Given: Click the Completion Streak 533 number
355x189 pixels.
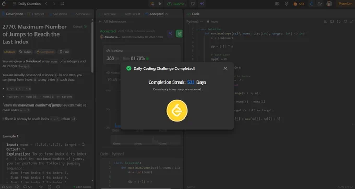Looking at the screenshot, I should click(191, 82).
